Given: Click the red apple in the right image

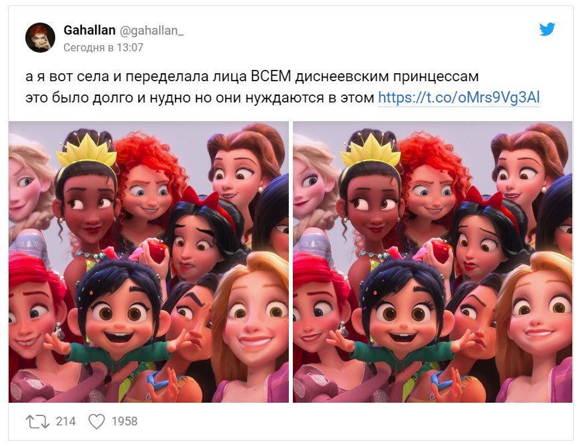Looking at the screenshot, I should tap(441, 251).
